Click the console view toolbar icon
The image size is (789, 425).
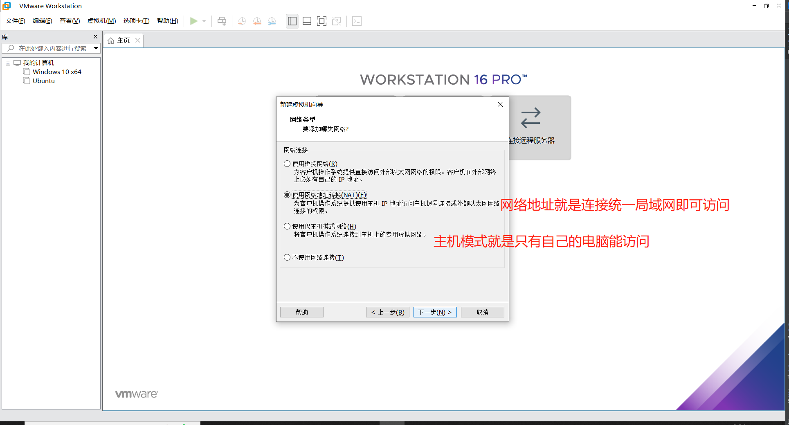(x=357, y=21)
